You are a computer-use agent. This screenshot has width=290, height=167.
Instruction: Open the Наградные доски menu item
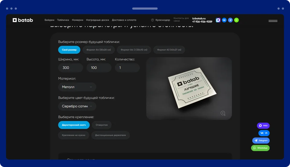pyautogui.click(x=98, y=20)
